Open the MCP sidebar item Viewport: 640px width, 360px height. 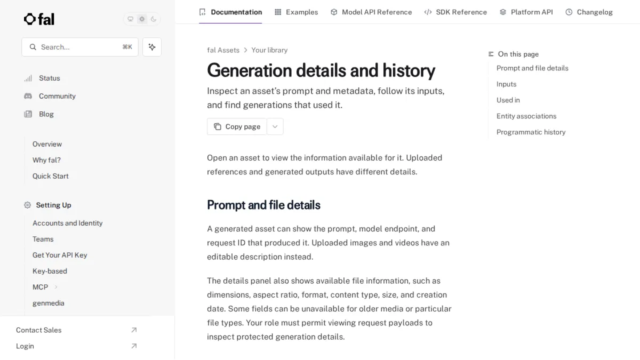(41, 287)
